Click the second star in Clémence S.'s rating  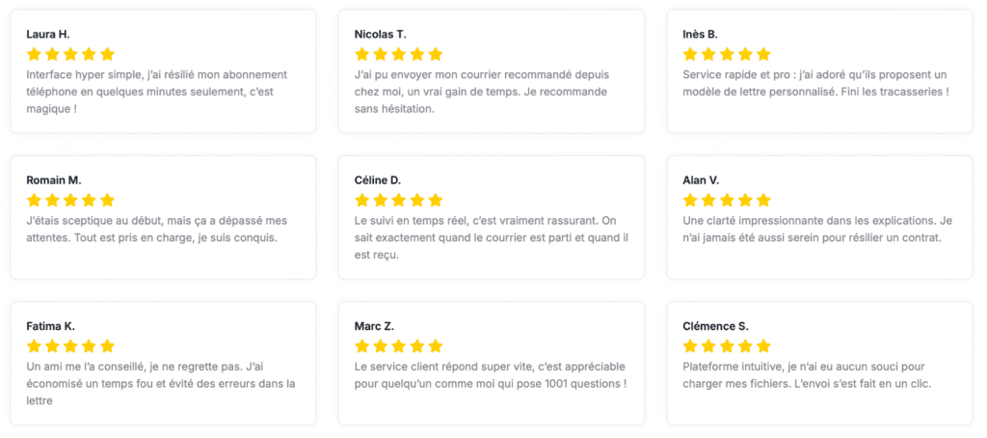[708, 345]
